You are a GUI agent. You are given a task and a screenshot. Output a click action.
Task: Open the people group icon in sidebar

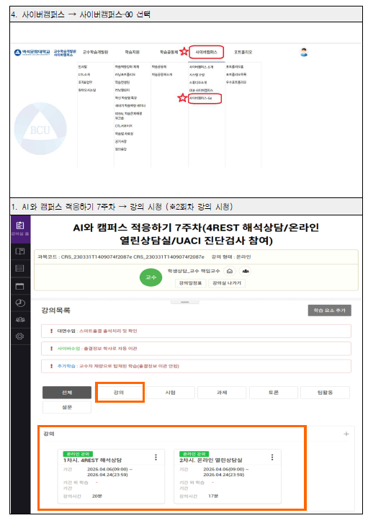(x=20, y=319)
